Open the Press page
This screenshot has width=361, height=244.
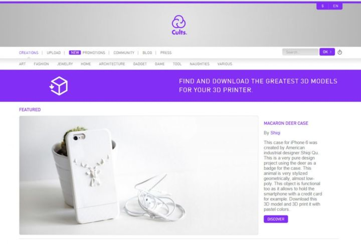coord(166,53)
